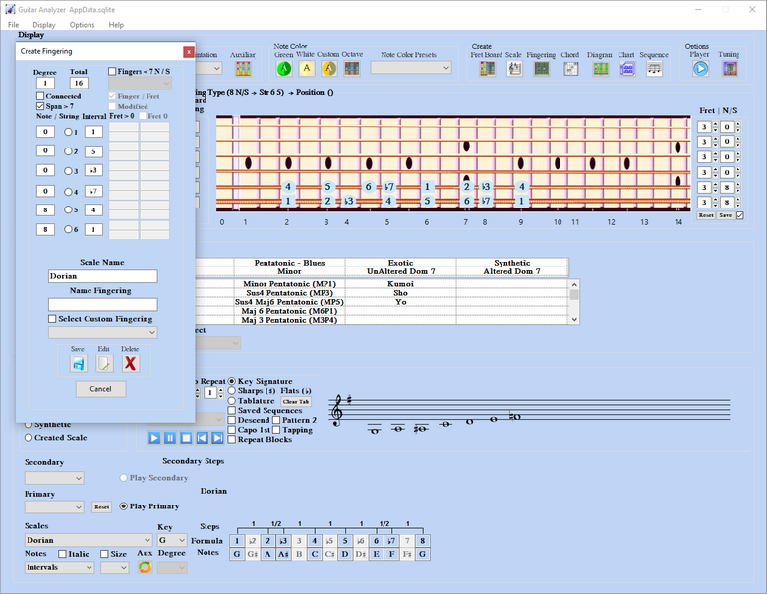Click the Stop playback button
767x594 pixels.
coord(186,438)
